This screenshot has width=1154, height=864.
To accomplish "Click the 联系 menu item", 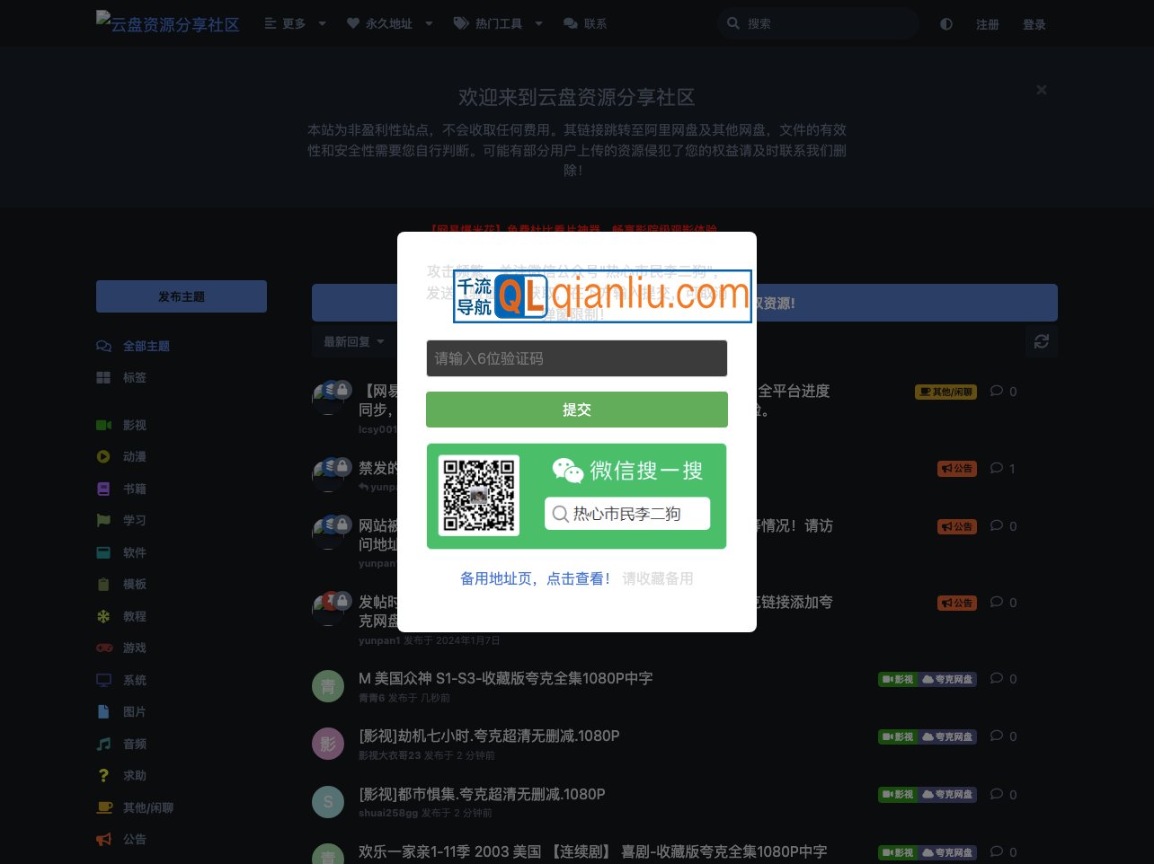I will 585,23.
